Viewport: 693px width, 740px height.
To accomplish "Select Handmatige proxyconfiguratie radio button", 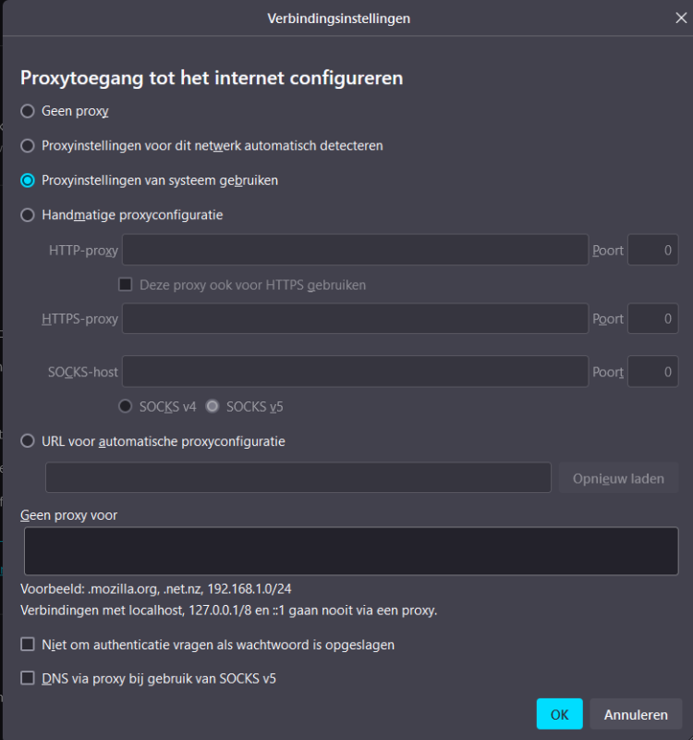I will (x=28, y=215).
